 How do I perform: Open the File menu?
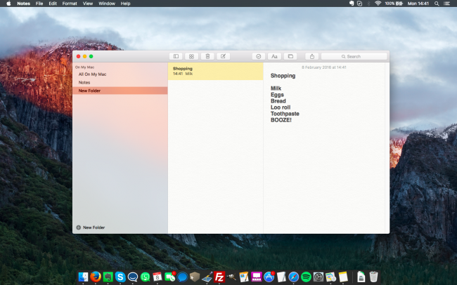pos(39,4)
